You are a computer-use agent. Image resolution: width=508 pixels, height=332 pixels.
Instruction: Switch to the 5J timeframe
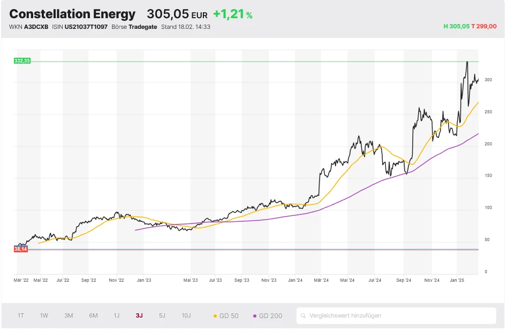(162, 315)
